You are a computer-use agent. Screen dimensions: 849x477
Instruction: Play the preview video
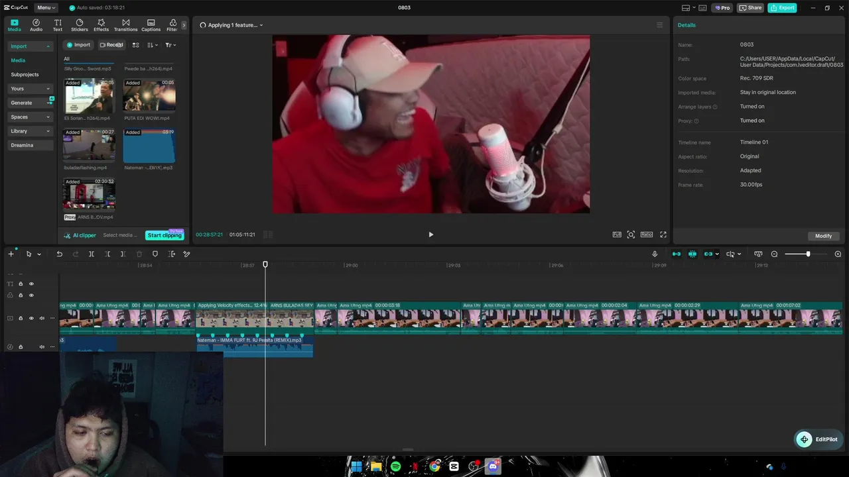pyautogui.click(x=430, y=235)
